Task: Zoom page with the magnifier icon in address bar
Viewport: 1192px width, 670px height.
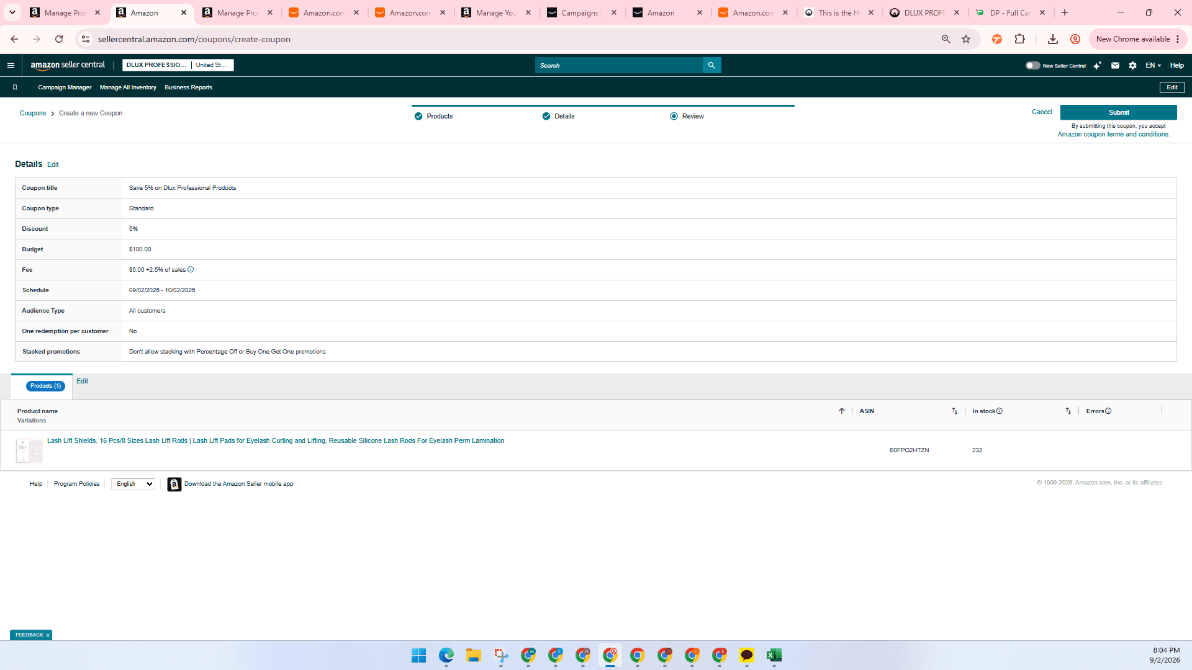Action: 946,39
